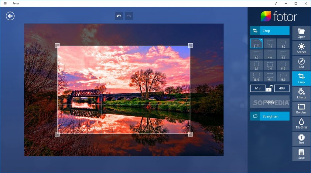Click the top-left crop handle
311x173 pixels.
[57, 46]
